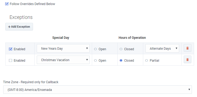The image size is (197, 97).
Task: Choose Partial for Christmas Vacation
Action: coord(146,61)
